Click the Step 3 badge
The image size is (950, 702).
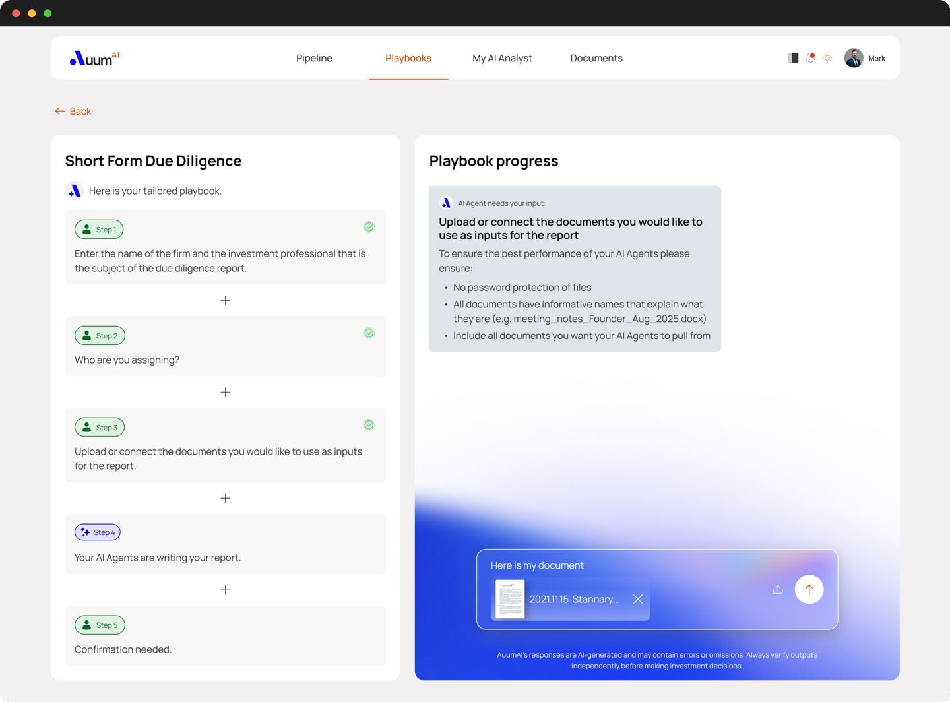pos(100,428)
